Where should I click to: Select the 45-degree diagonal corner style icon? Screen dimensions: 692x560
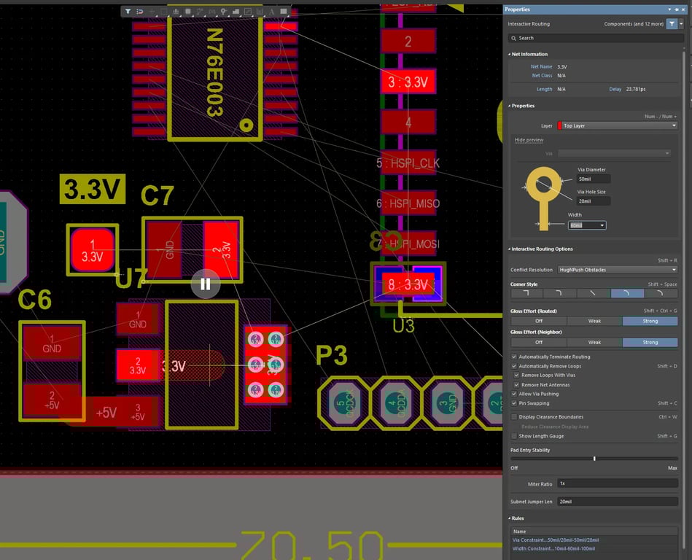594,293
